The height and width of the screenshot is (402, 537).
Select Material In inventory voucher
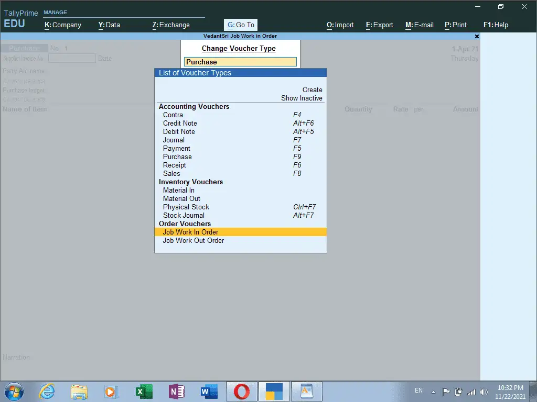point(240,190)
